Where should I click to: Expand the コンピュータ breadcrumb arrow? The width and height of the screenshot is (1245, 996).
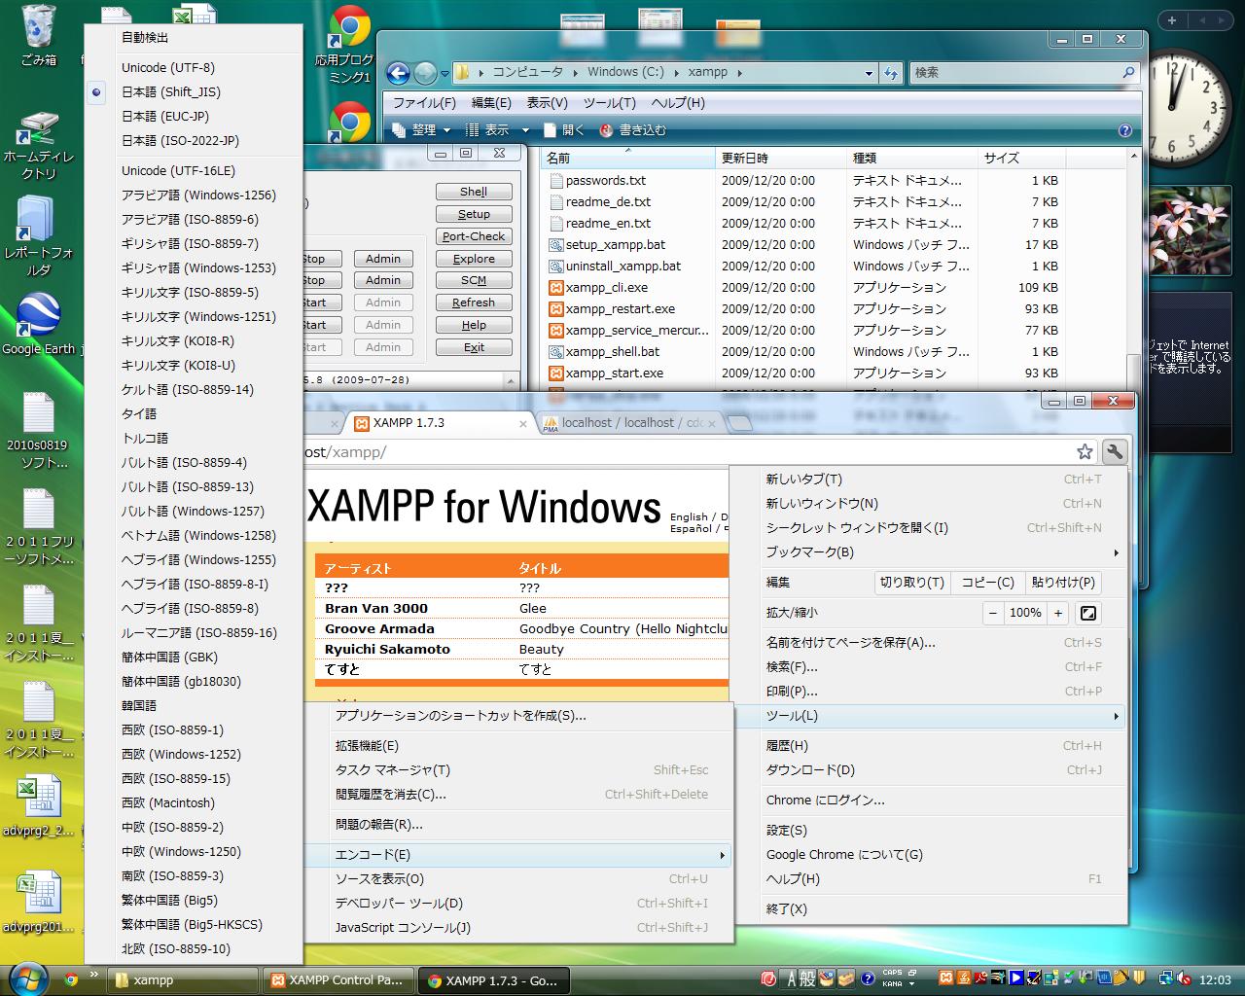click(x=575, y=73)
